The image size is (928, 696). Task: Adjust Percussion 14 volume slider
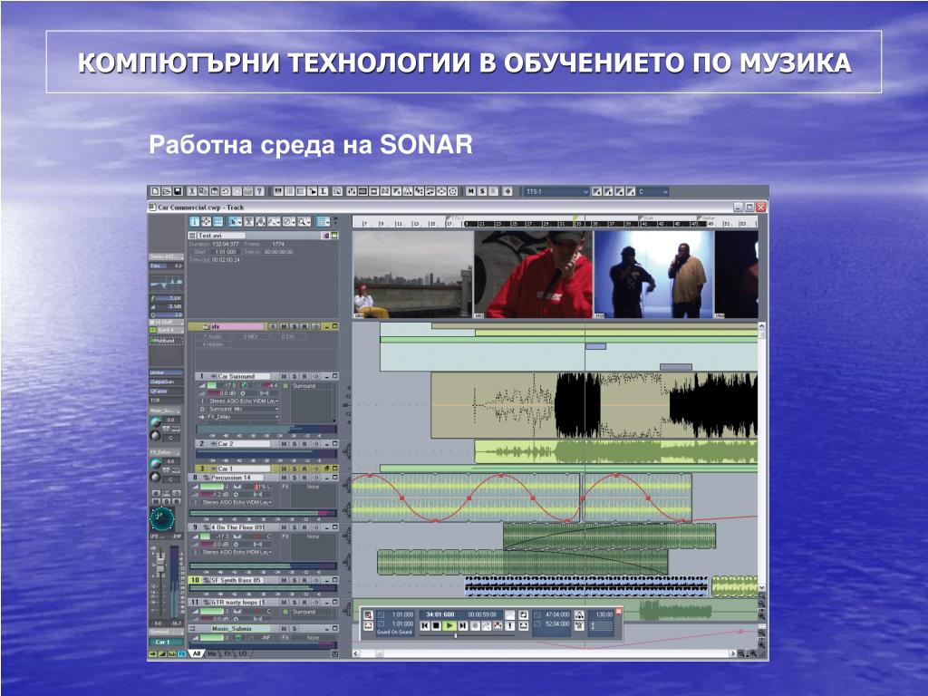pos(212,487)
